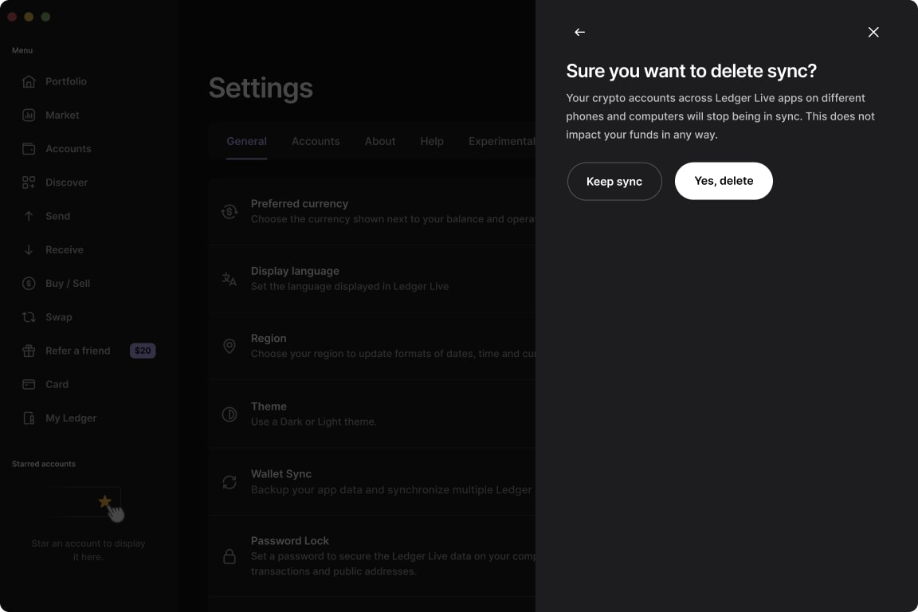
Task: Open the Refer a friend gift item
Action: [x=77, y=351]
